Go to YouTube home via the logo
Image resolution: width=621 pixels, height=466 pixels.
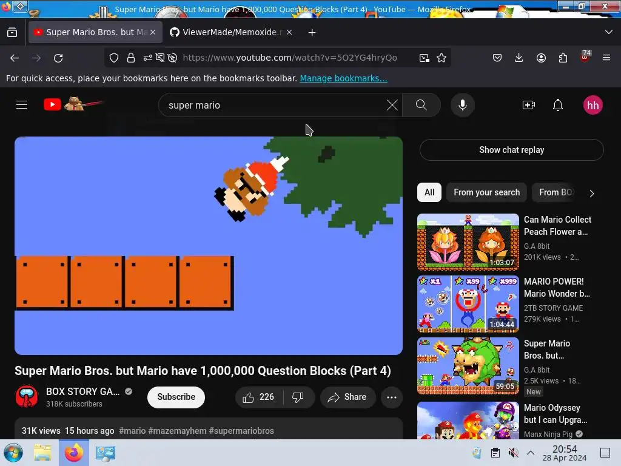click(73, 104)
